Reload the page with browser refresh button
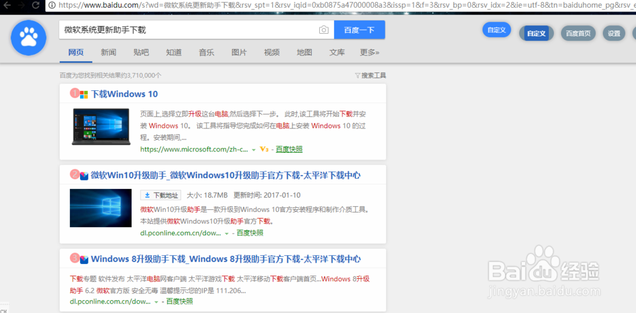The height and width of the screenshot is (313, 636). (36, 5)
